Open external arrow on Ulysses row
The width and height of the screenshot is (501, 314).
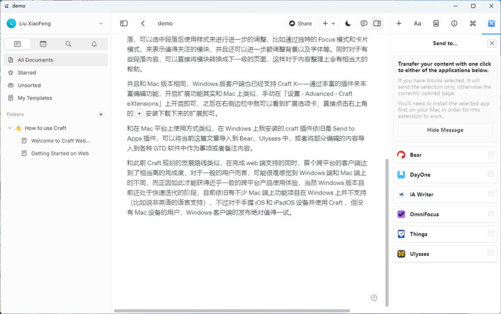(x=491, y=253)
